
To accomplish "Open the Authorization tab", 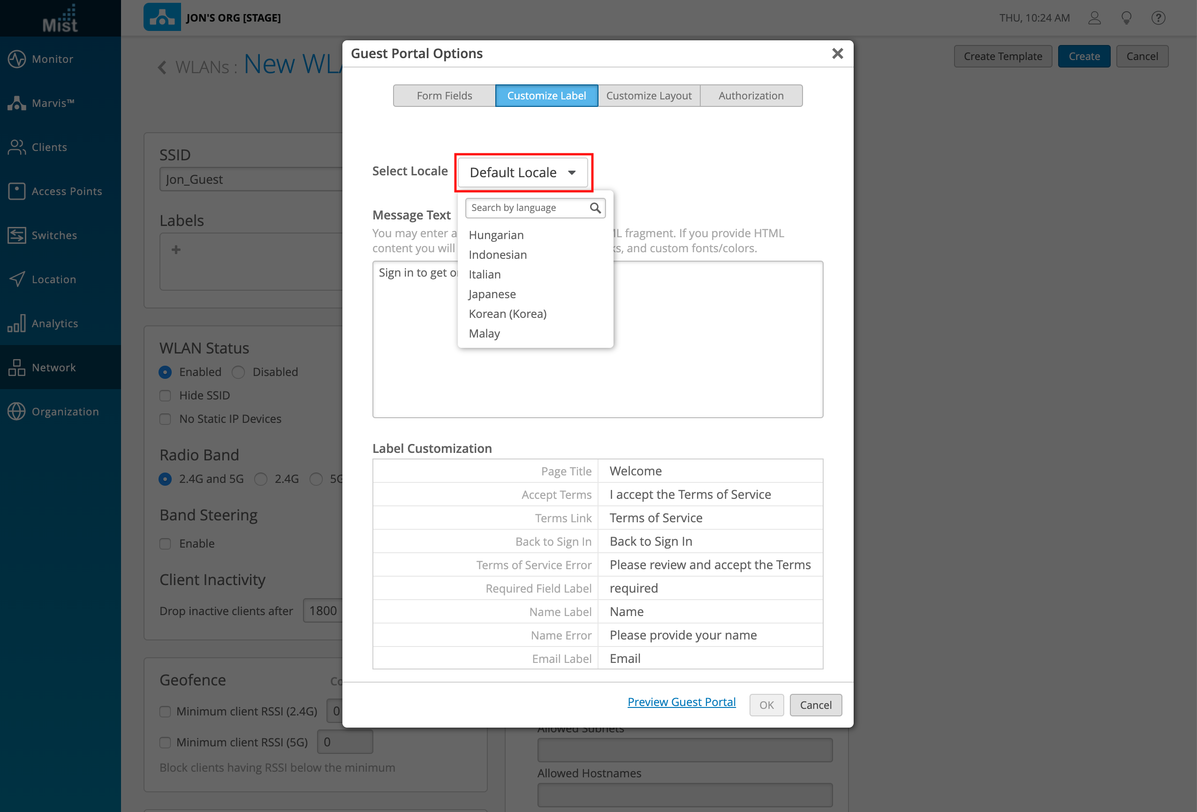I will tap(750, 96).
